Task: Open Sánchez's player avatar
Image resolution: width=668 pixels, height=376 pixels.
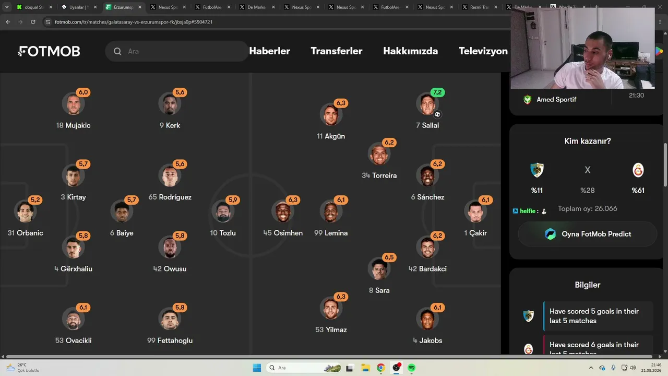Action: point(427,175)
